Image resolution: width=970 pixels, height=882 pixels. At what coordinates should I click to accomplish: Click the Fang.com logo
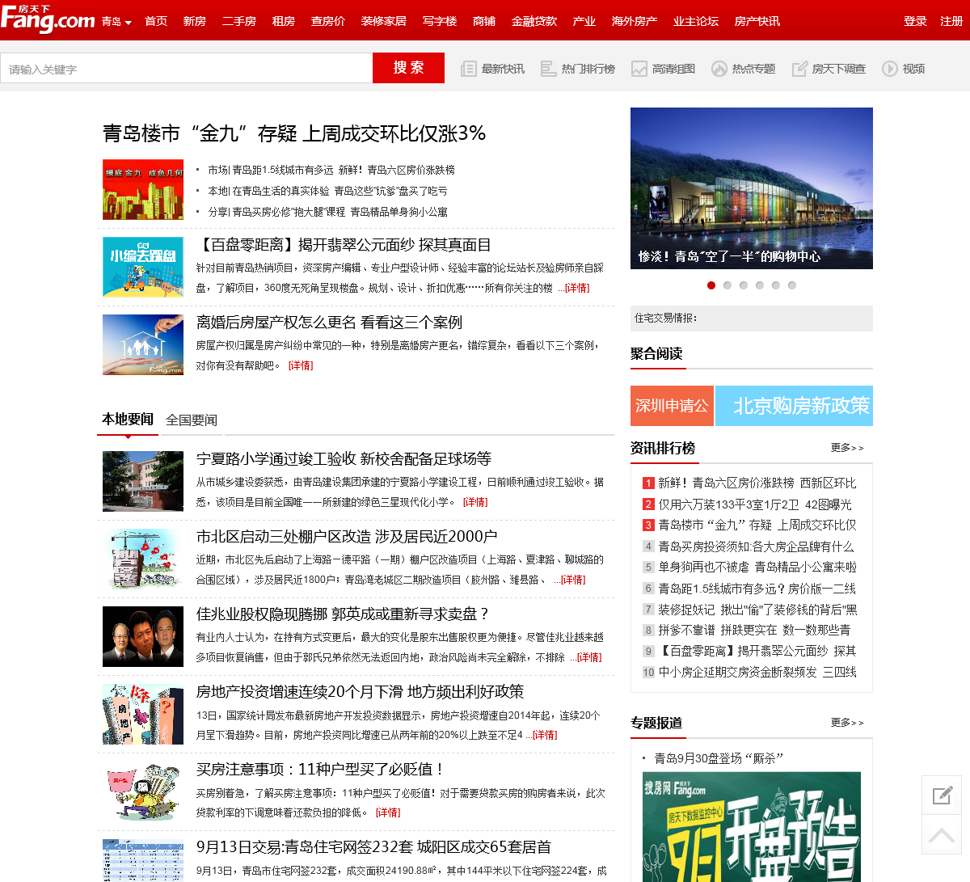[48, 19]
